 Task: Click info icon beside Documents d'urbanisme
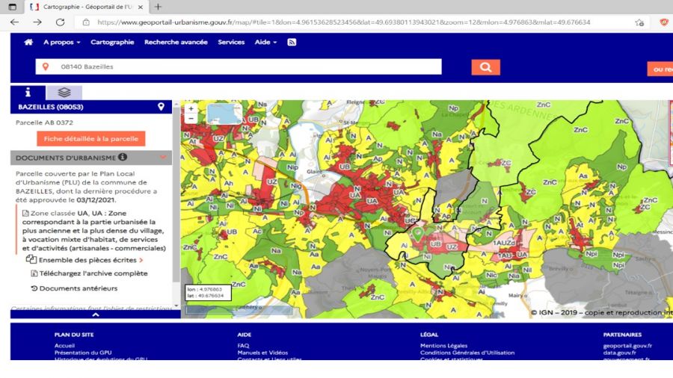pos(123,158)
